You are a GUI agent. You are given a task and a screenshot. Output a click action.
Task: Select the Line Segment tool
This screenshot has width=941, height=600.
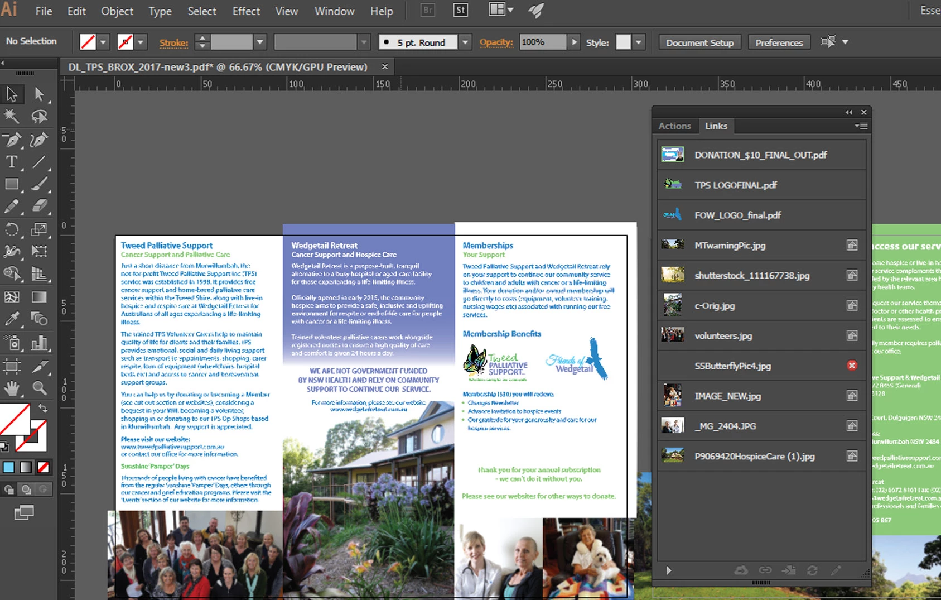point(39,162)
